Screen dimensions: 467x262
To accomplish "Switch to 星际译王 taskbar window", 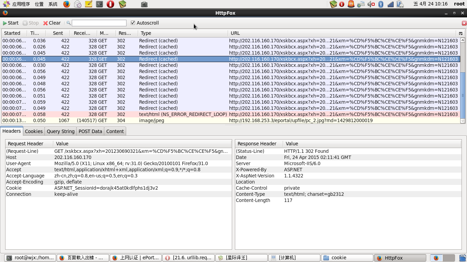I will click(241, 258).
